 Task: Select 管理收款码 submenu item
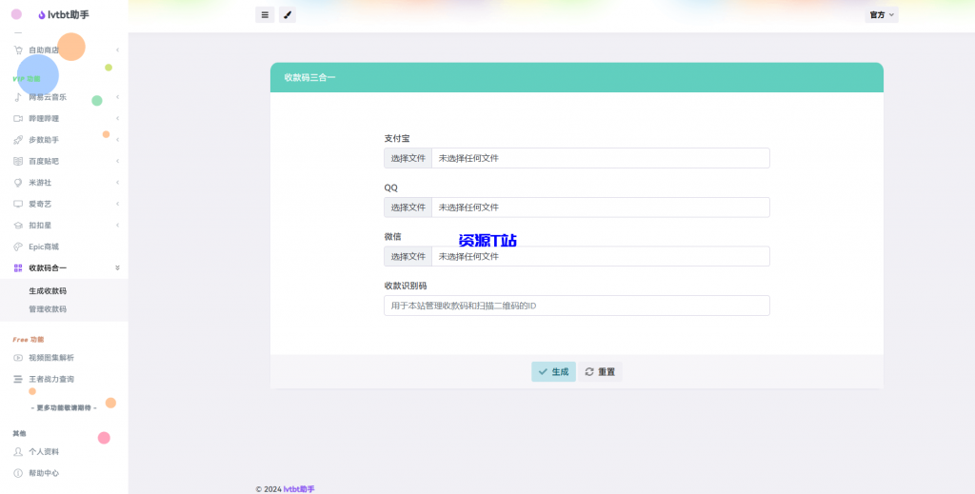(48, 308)
